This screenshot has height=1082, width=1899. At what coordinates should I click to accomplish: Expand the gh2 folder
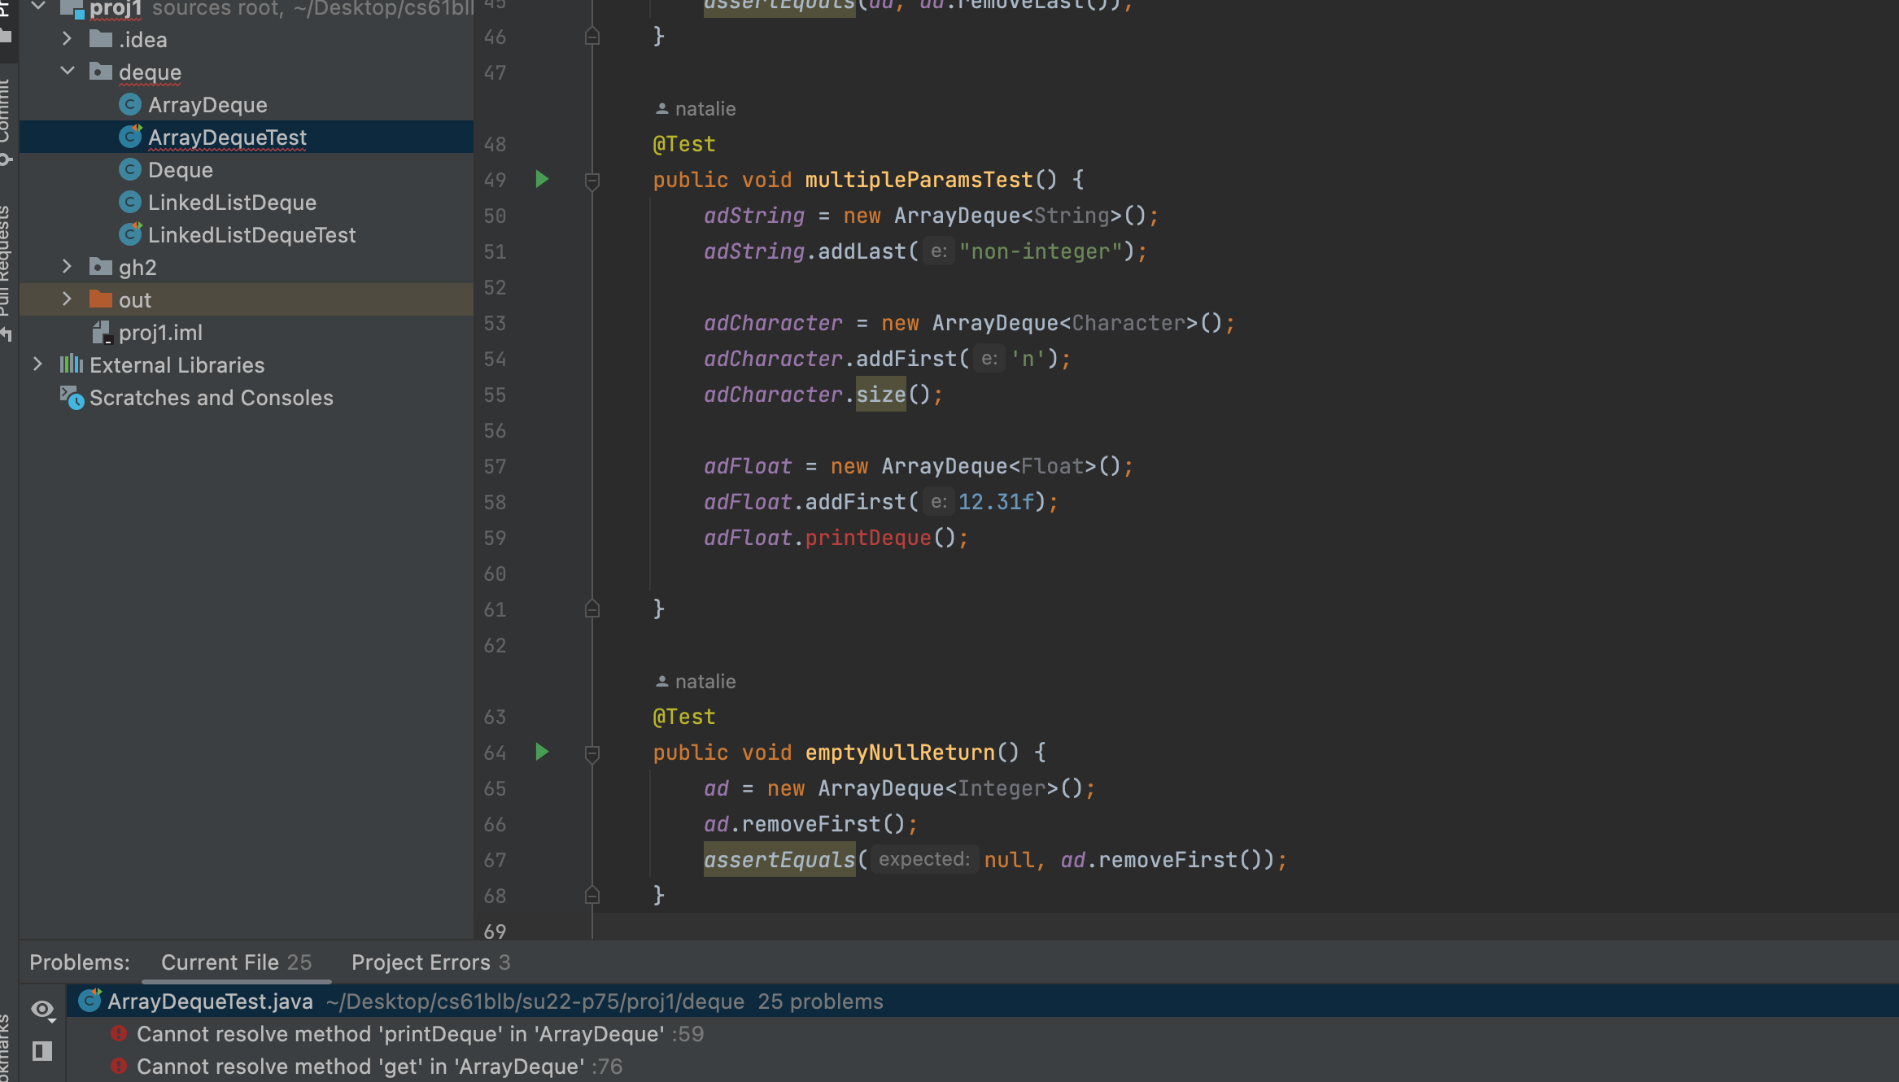[x=67, y=267]
